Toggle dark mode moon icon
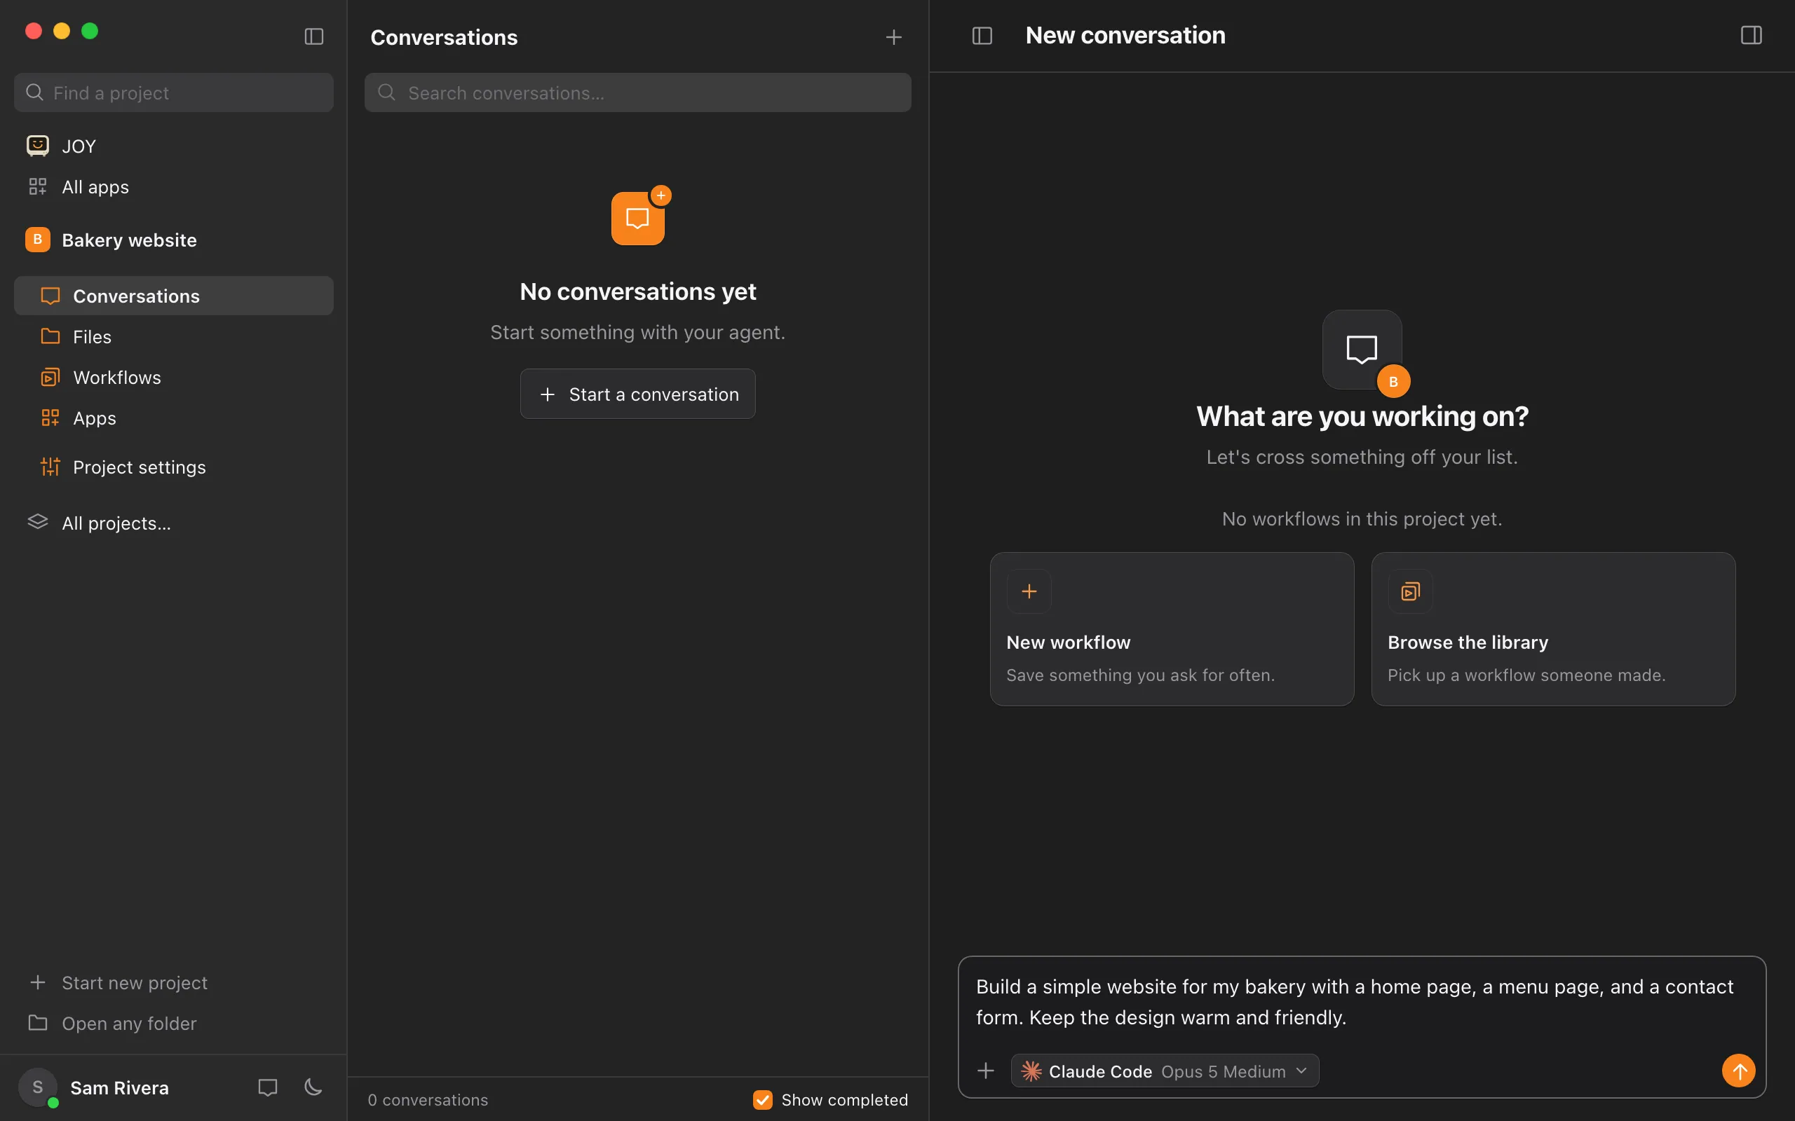The width and height of the screenshot is (1795, 1121). click(x=313, y=1087)
